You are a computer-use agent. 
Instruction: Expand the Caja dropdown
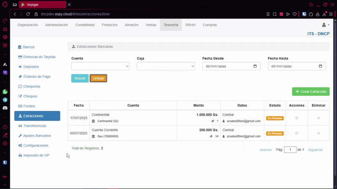(166, 66)
